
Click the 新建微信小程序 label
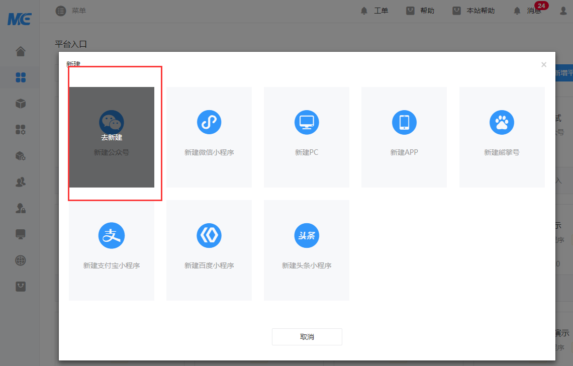(209, 152)
